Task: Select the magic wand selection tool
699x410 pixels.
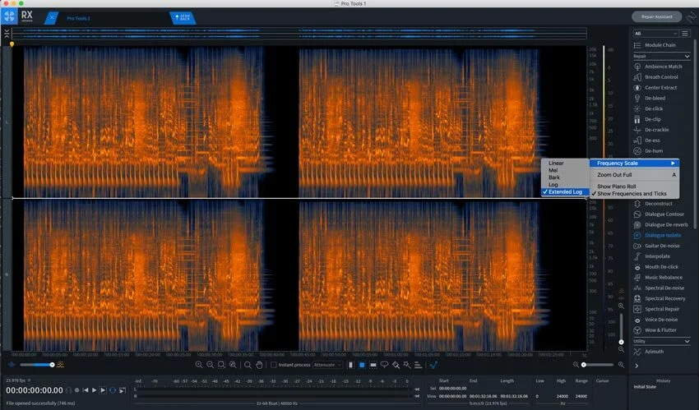Action: (407, 365)
